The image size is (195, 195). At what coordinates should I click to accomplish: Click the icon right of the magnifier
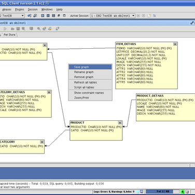pyautogui.click(x=44, y=29)
